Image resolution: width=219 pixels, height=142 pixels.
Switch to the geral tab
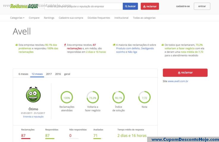click(67, 74)
